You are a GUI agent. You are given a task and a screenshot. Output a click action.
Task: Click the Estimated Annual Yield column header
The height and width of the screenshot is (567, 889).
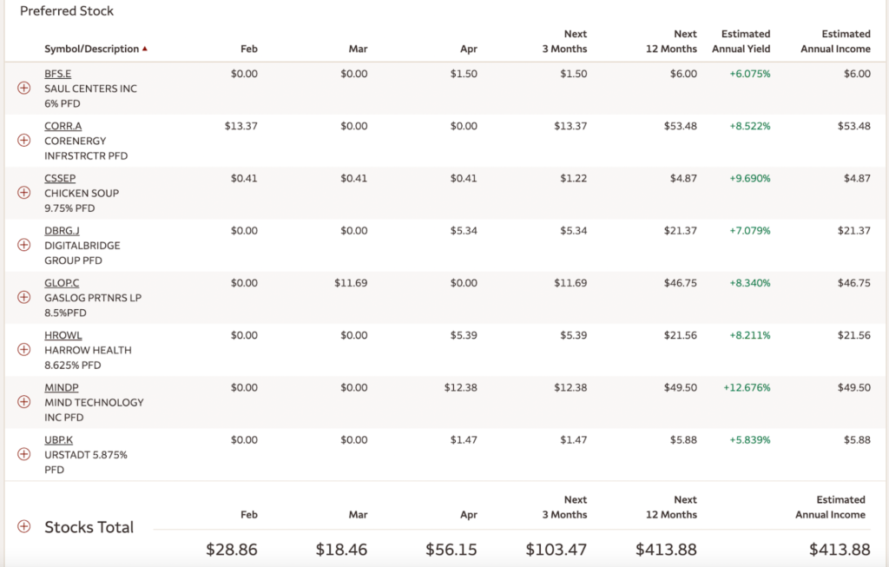741,42
